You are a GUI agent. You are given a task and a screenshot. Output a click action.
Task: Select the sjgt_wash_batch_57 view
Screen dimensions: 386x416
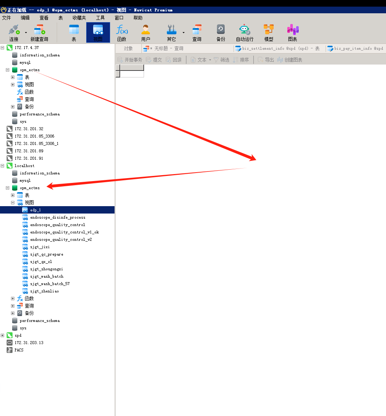click(x=50, y=284)
